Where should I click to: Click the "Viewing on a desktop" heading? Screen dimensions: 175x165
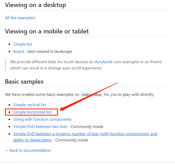click(x=36, y=5)
